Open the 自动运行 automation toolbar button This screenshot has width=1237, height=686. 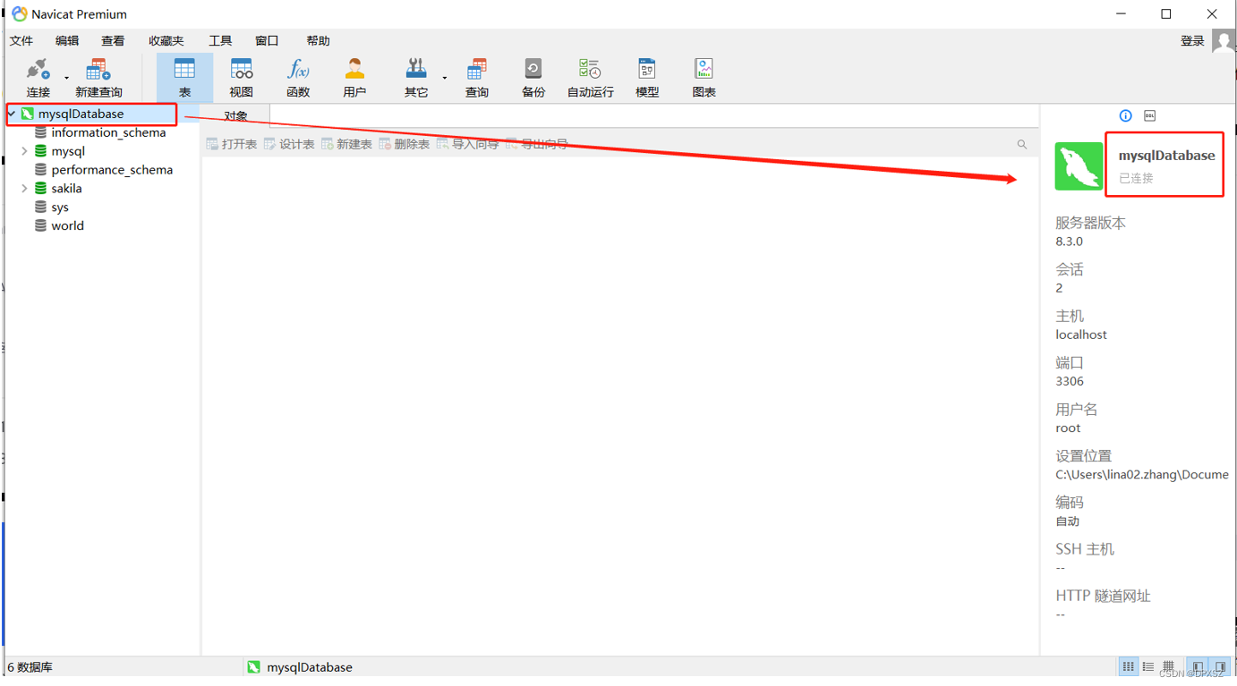(590, 78)
